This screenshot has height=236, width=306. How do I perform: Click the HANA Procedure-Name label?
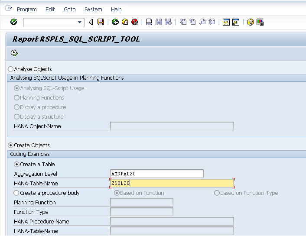(x=41, y=222)
